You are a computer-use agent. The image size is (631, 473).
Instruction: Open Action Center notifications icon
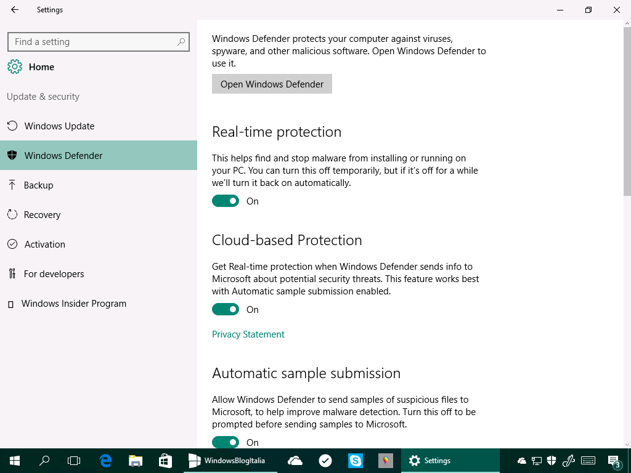(x=614, y=461)
